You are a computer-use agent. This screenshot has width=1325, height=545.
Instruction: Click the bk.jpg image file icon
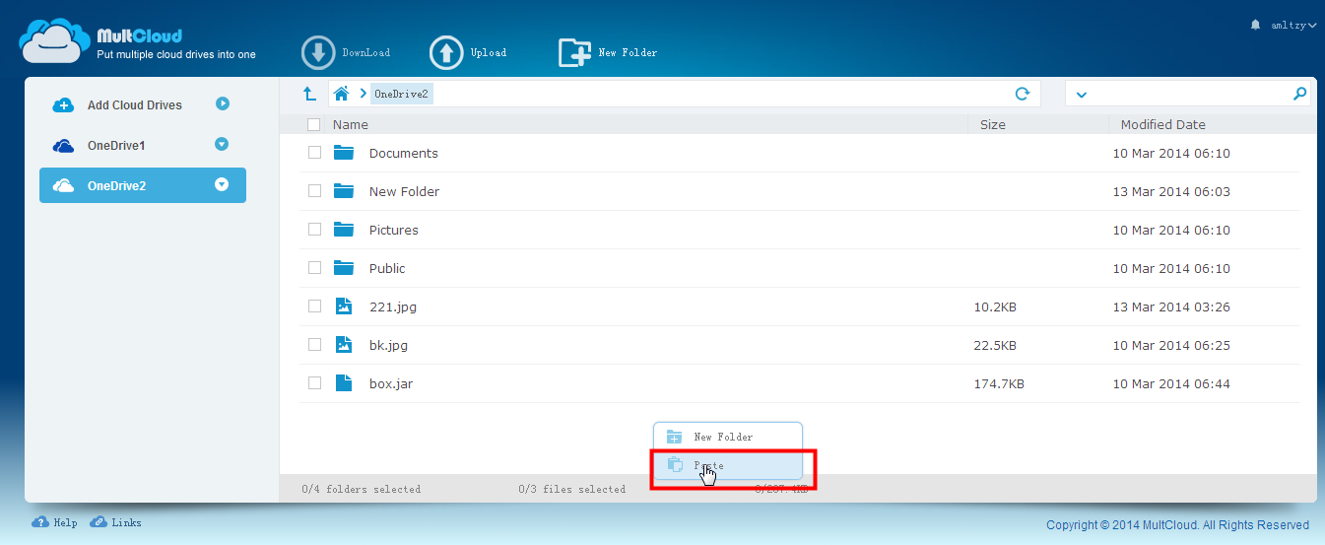click(x=343, y=345)
